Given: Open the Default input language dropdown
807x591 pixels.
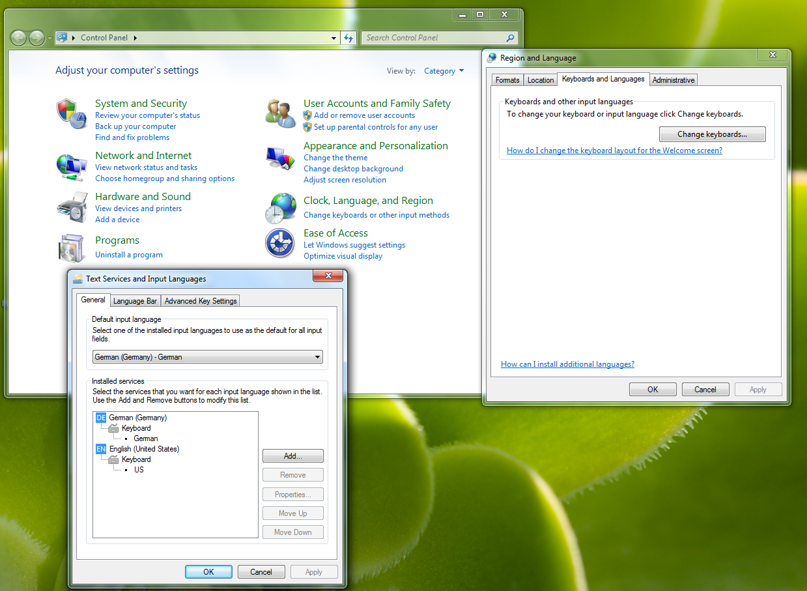Looking at the screenshot, I should pos(208,357).
